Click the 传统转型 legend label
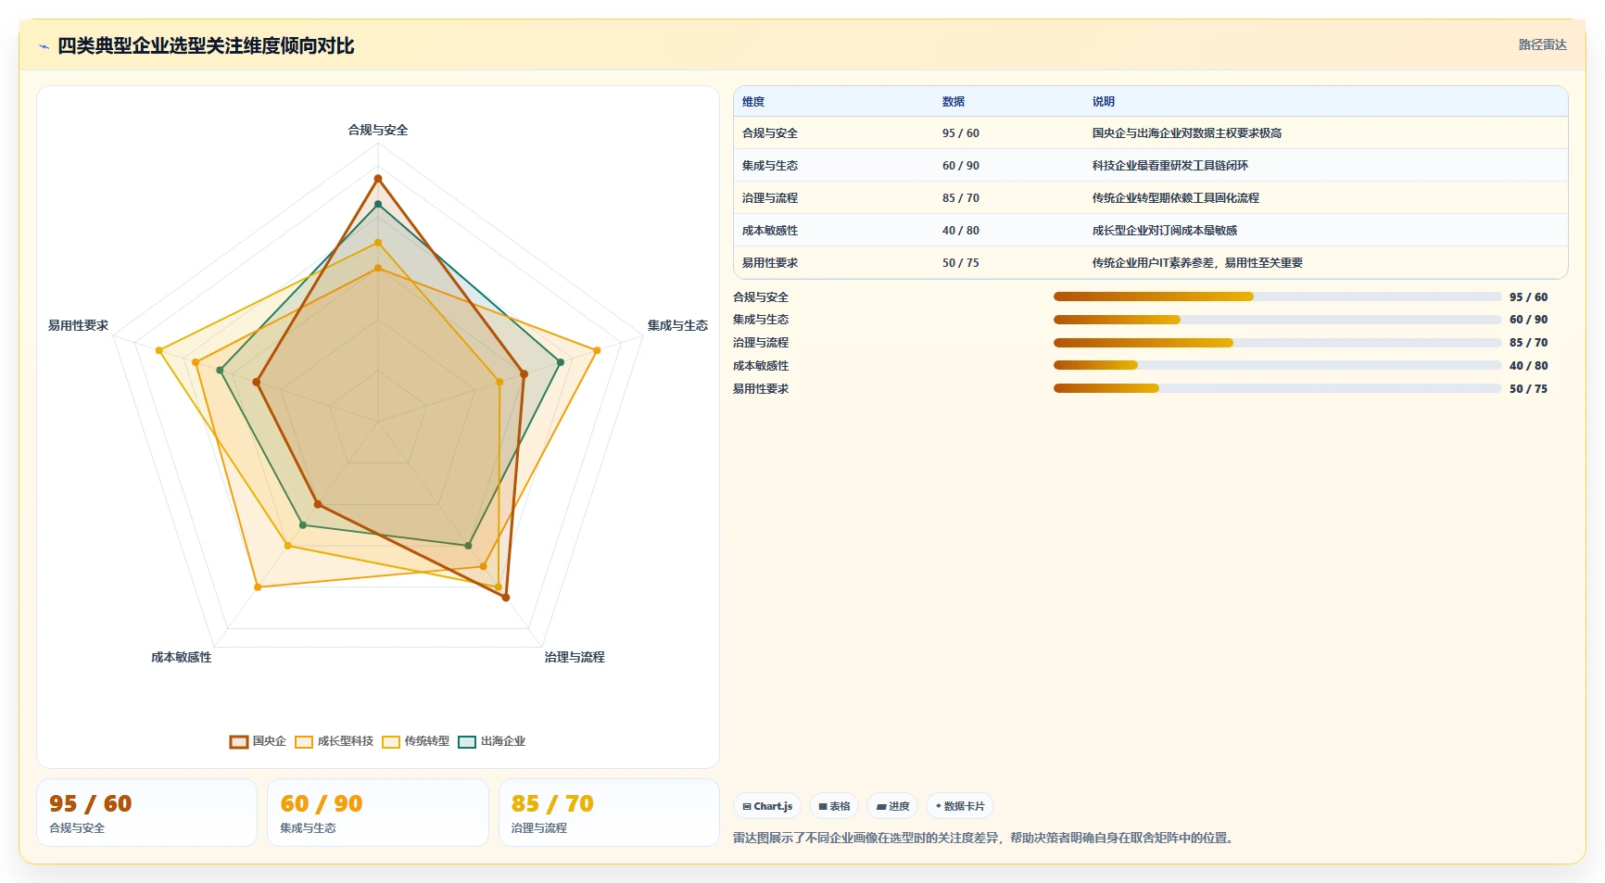Viewport: 1605px width, 883px height. point(427,741)
